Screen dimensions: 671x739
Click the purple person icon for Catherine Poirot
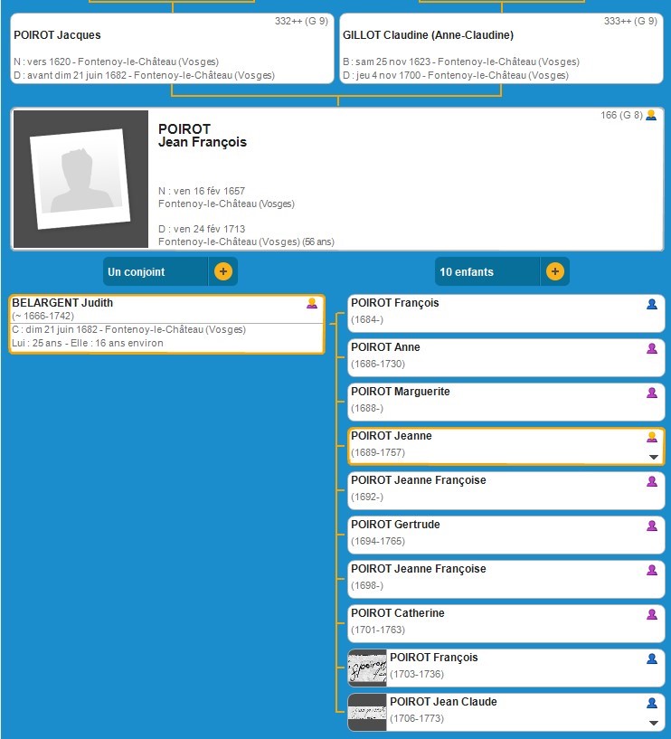point(652,614)
